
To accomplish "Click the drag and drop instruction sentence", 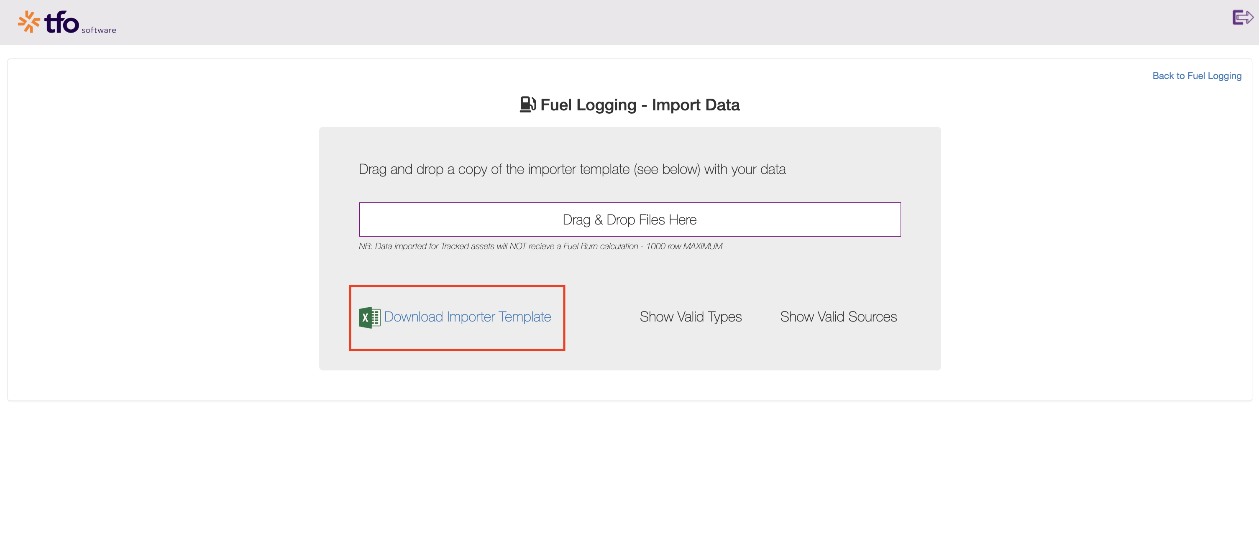I will coord(572,169).
